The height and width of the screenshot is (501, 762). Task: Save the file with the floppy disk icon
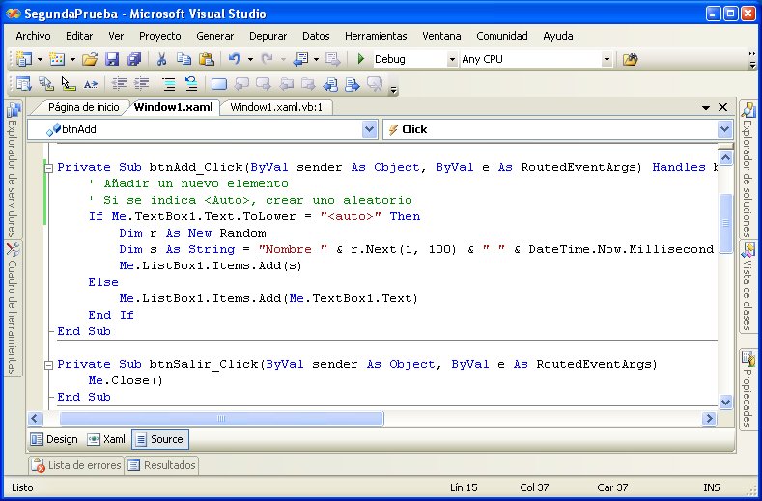click(111, 59)
